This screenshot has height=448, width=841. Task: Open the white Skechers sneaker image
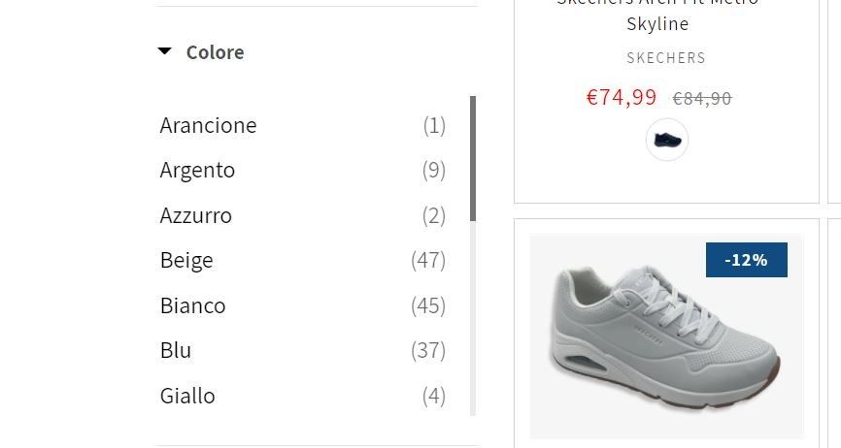666,336
